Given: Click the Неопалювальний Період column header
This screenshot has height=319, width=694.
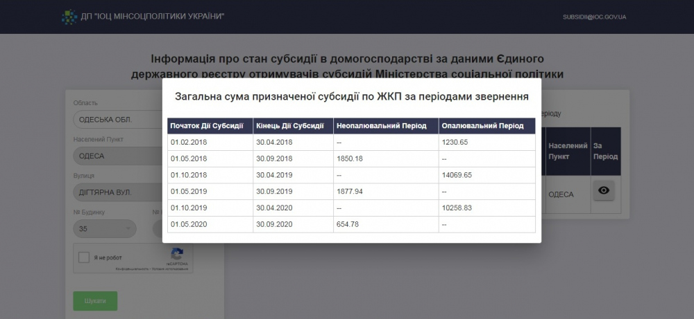Looking at the screenshot, I should pyautogui.click(x=385, y=126).
